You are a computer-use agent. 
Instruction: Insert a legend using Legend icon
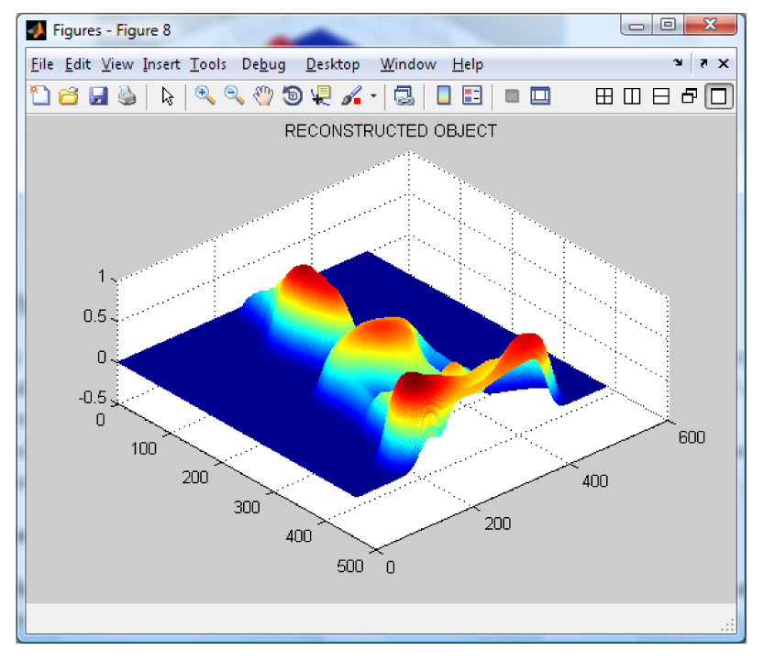click(x=472, y=95)
